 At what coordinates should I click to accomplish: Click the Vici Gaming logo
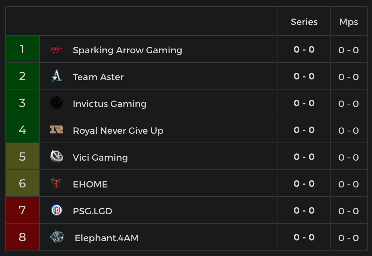57,157
